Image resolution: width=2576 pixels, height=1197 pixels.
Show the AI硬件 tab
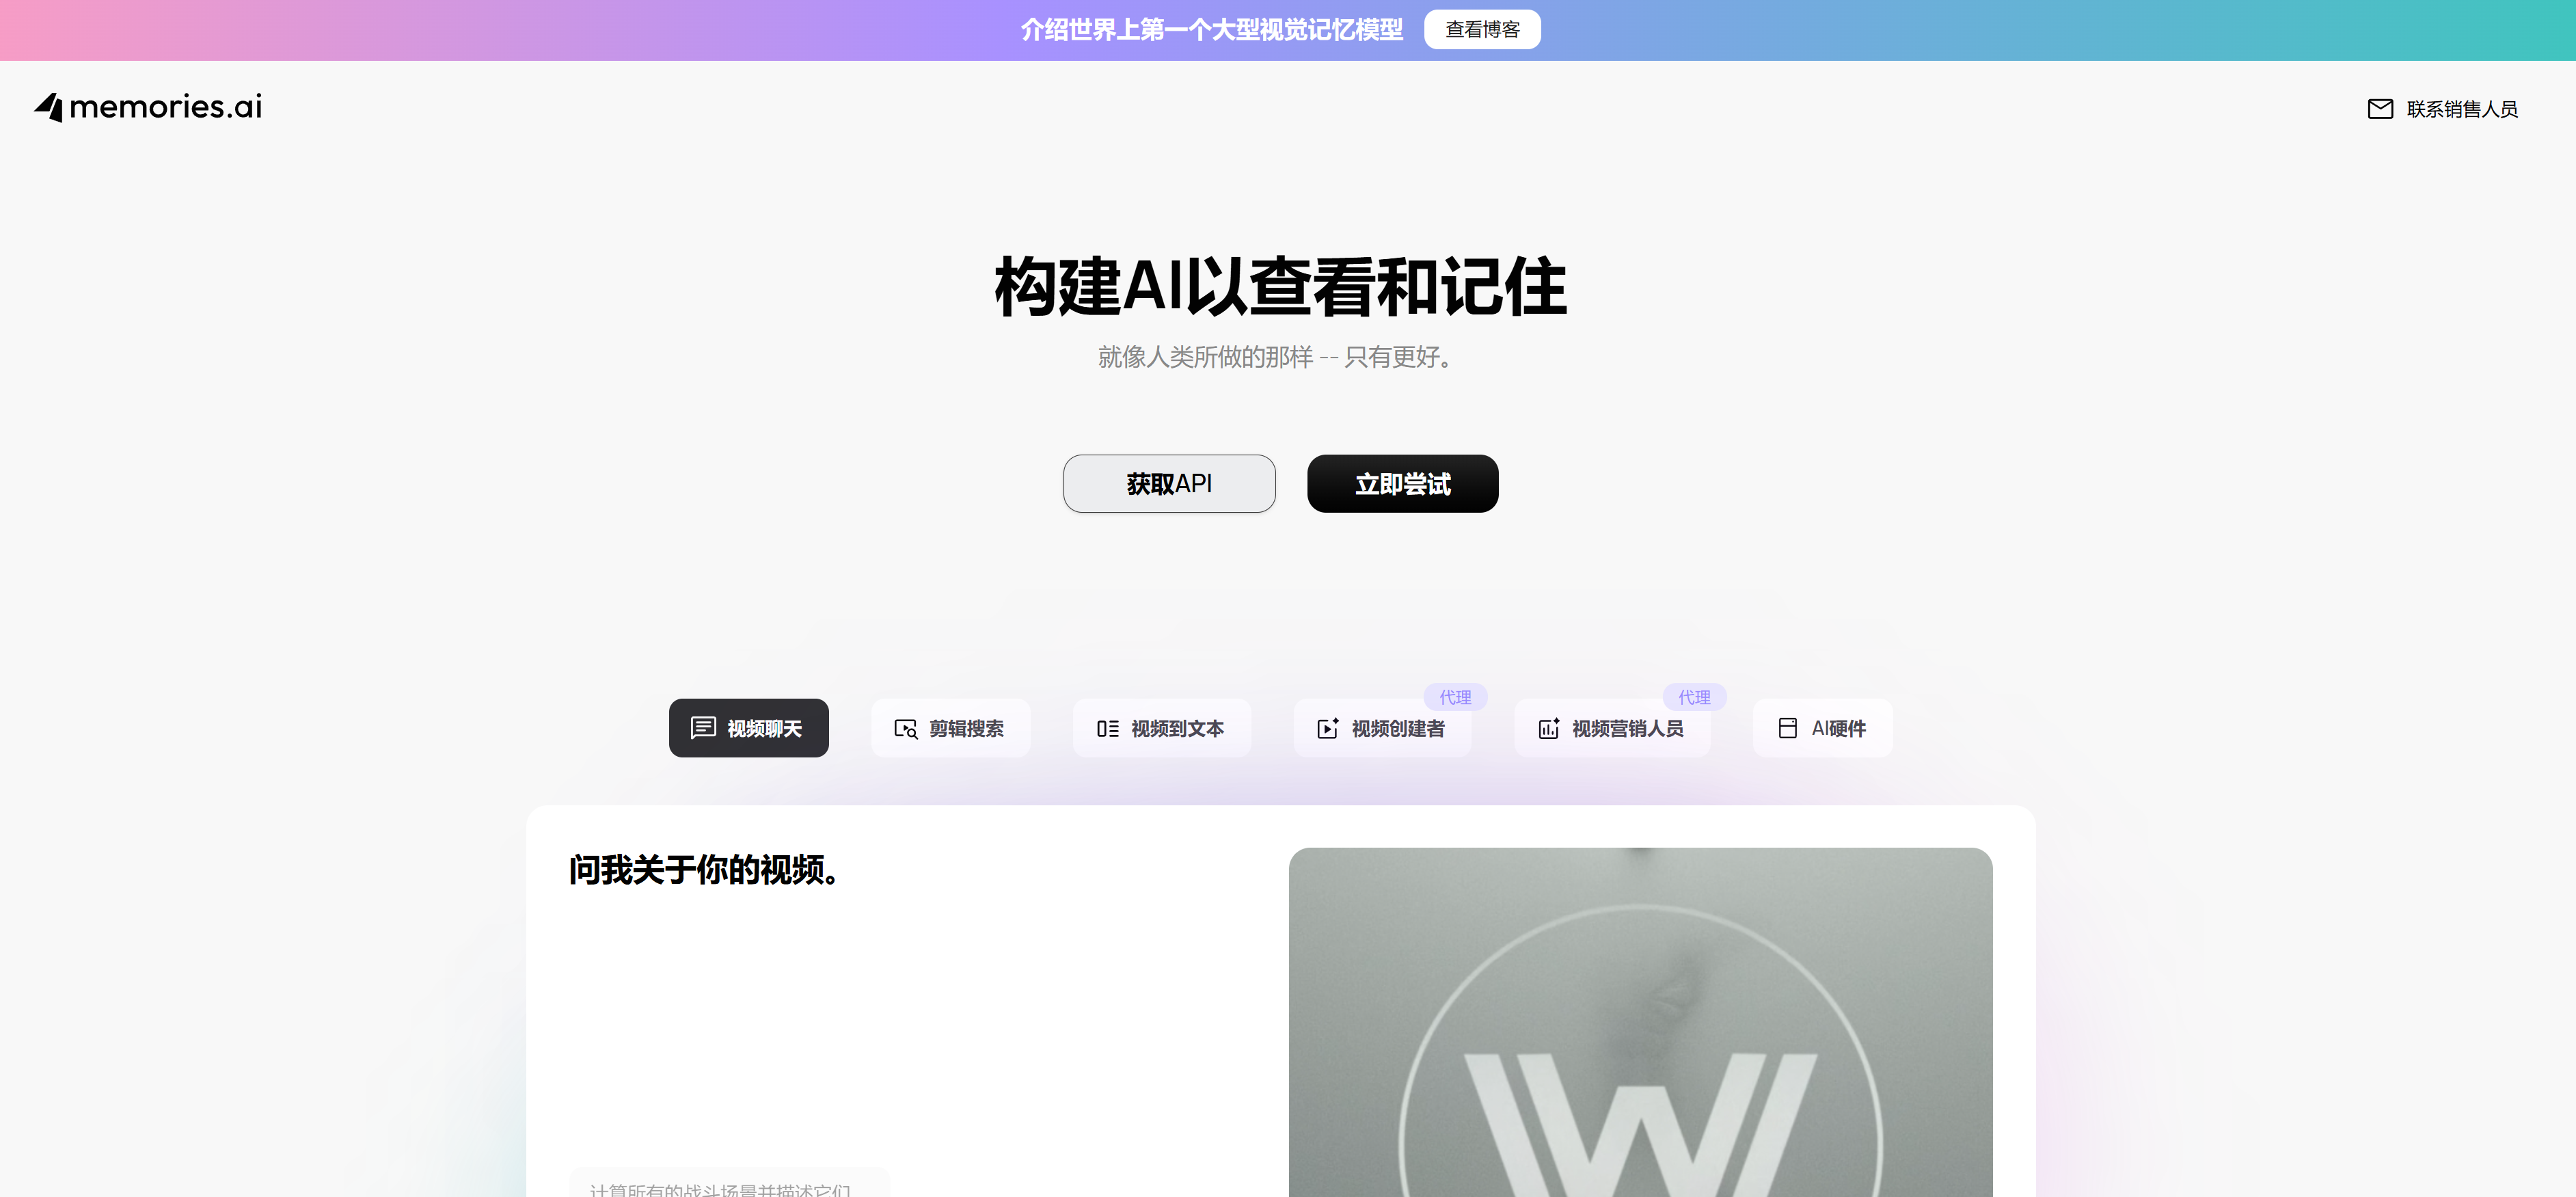click(1823, 728)
